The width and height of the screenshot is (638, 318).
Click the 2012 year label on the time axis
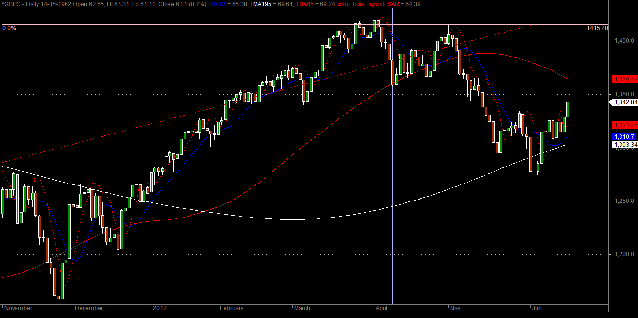[x=160, y=308]
